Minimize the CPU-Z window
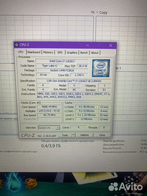 click(87, 45)
